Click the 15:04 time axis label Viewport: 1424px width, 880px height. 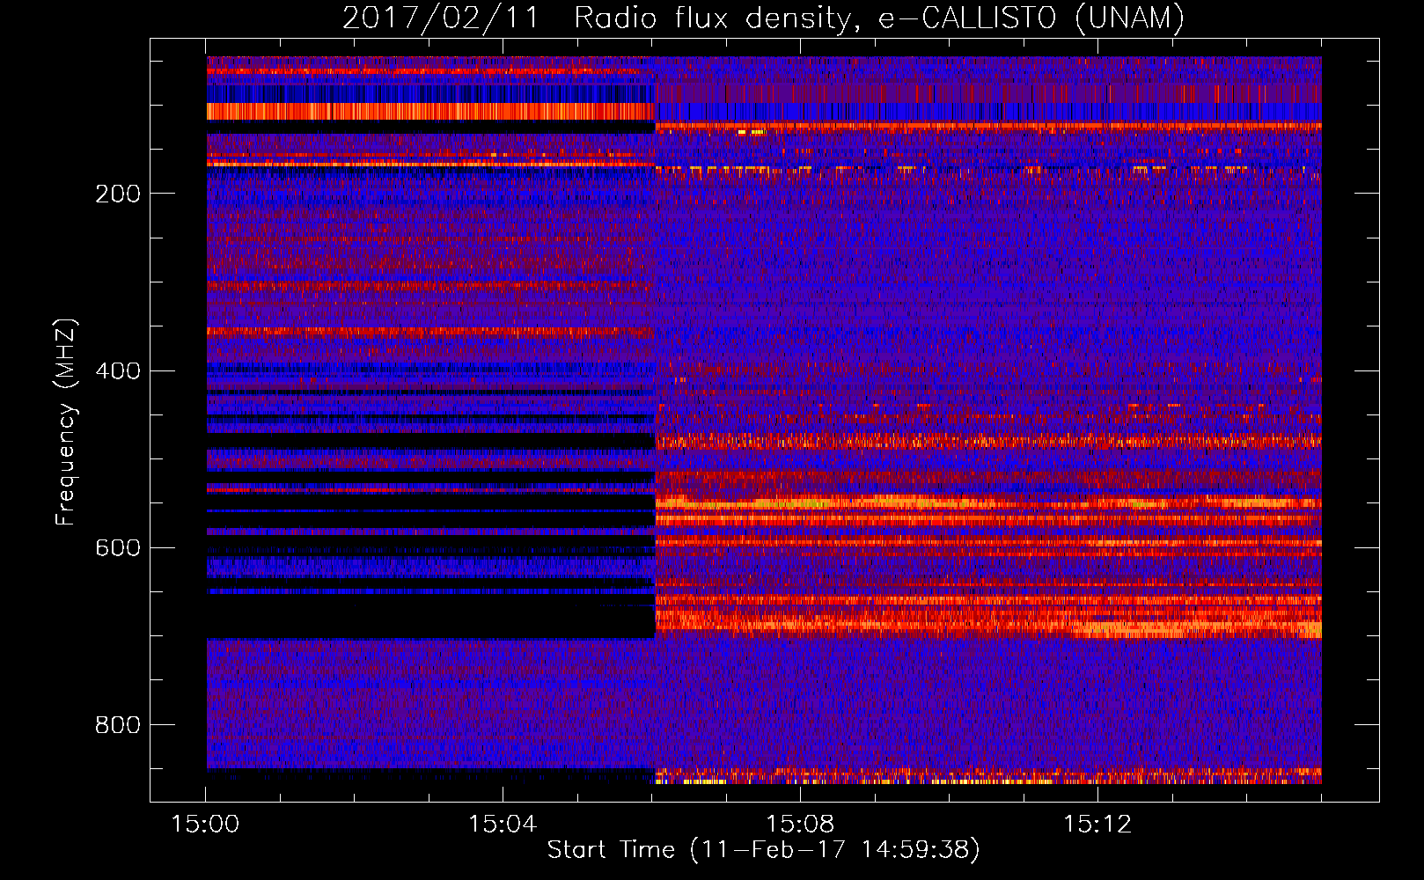click(503, 825)
